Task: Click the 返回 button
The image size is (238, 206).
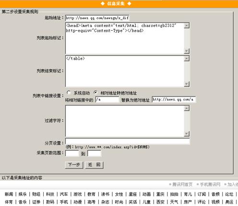Action: [x=94, y=165]
